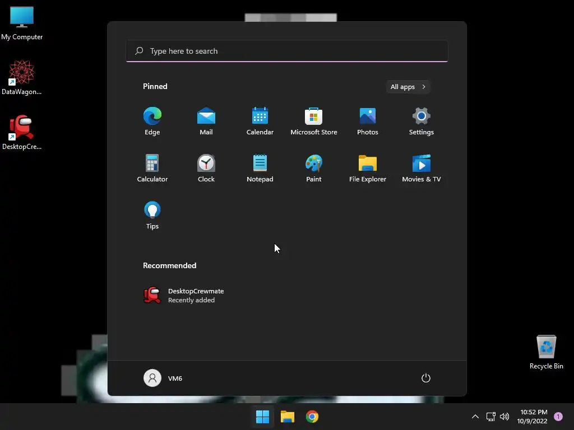Open the Paint app
This screenshot has width=574, height=430.
(x=314, y=168)
